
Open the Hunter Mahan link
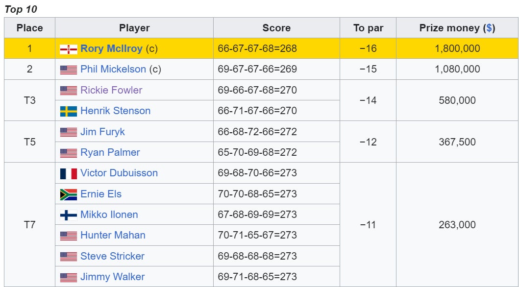(113, 235)
